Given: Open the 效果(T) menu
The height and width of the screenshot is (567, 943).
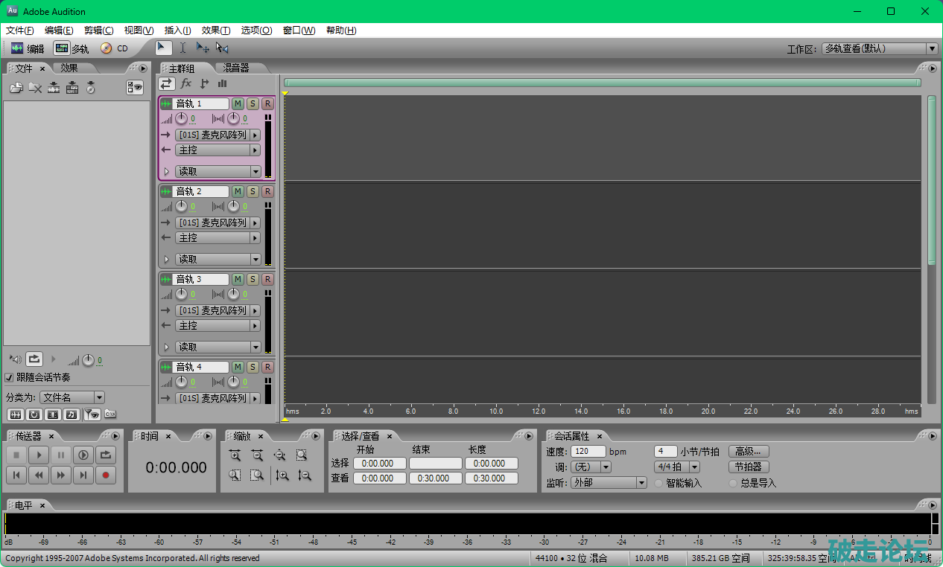Looking at the screenshot, I should pos(215,31).
